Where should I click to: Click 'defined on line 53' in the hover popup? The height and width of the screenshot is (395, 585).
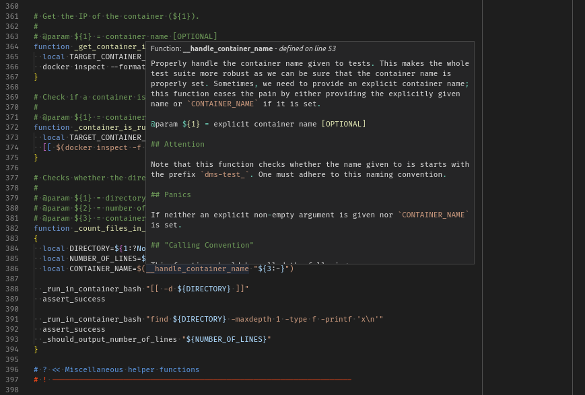(x=308, y=48)
